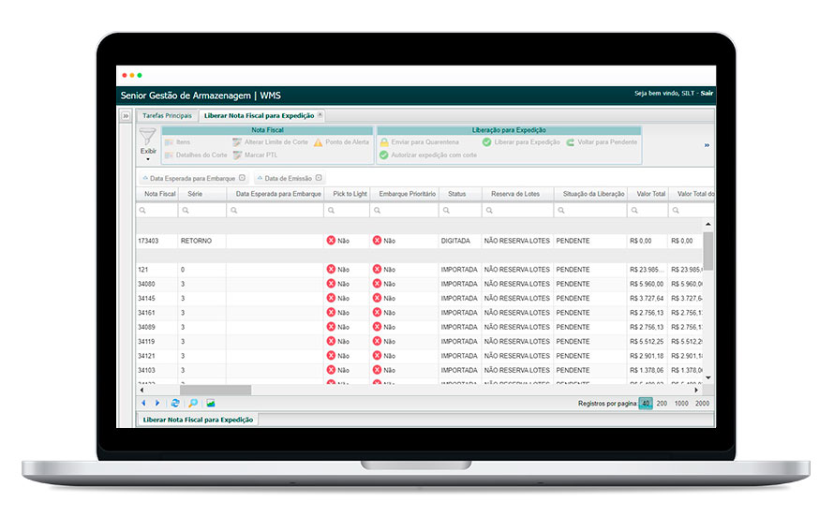Click red Pick to Light icon for 173403
The image size is (834, 532).
pos(331,241)
